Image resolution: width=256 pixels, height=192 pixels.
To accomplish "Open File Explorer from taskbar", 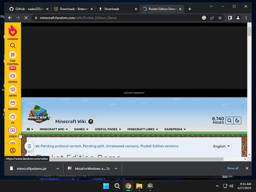I will click(139, 186).
